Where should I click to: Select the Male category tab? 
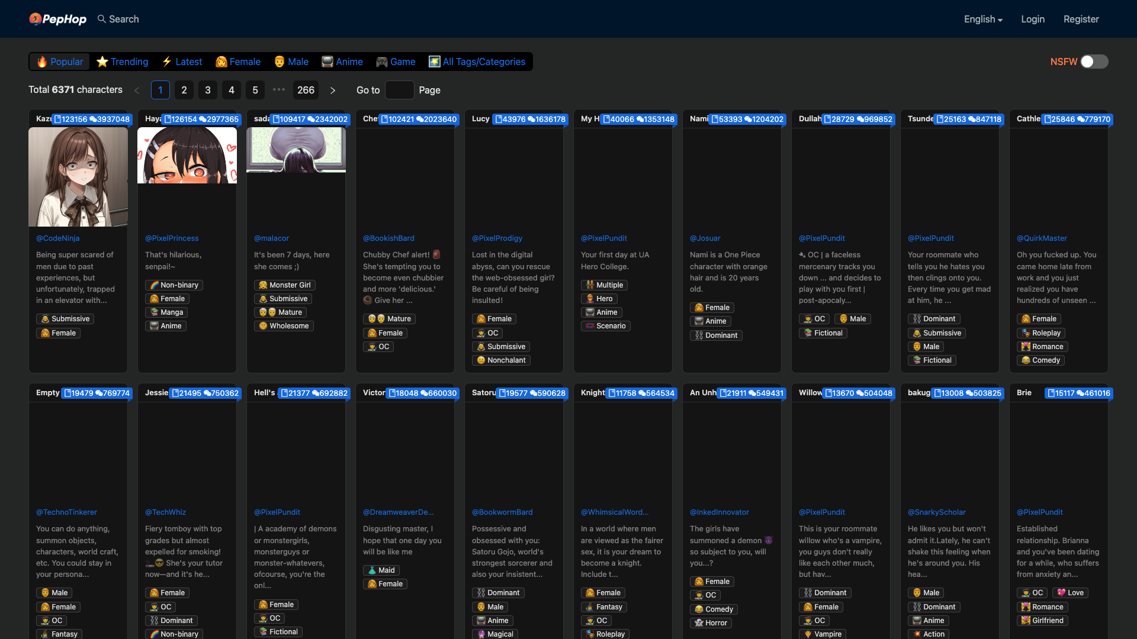coord(291,62)
